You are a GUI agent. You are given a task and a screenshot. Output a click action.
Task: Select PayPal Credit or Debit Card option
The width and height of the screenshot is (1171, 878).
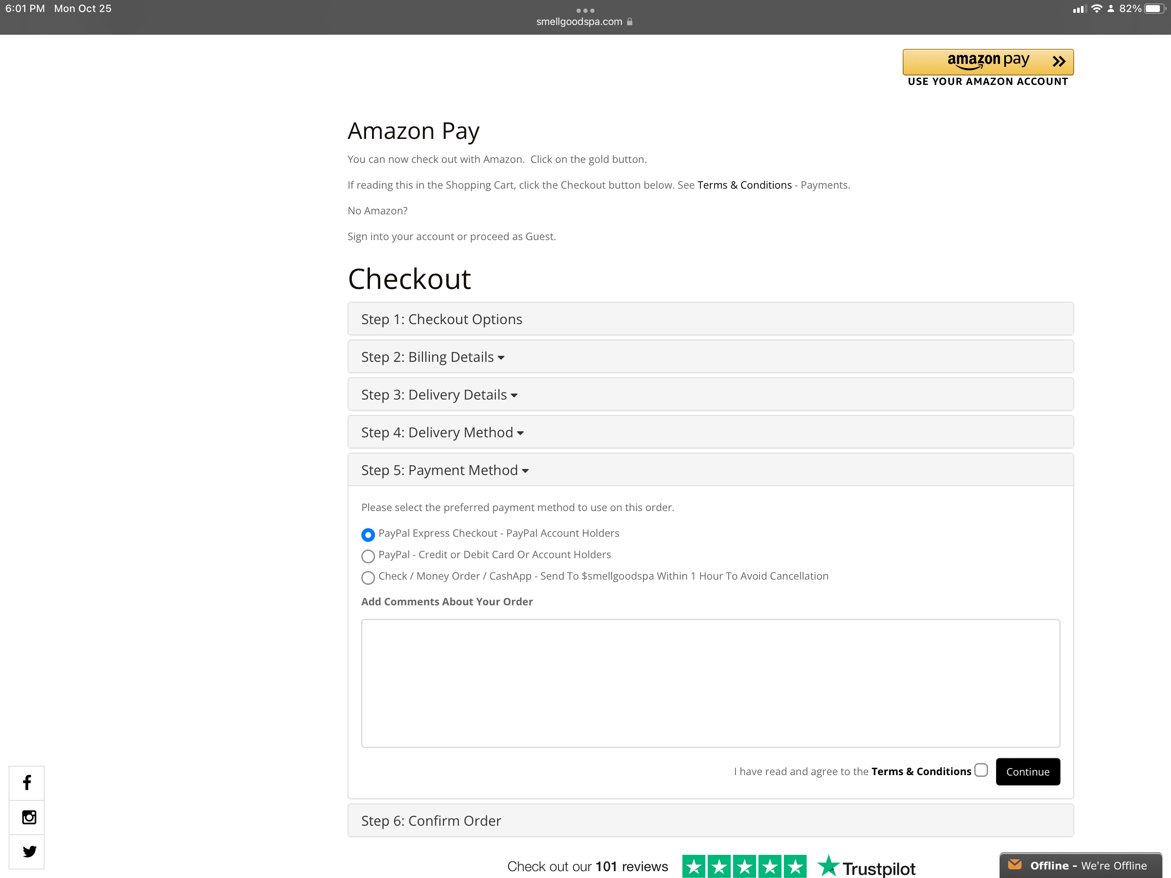coord(368,556)
